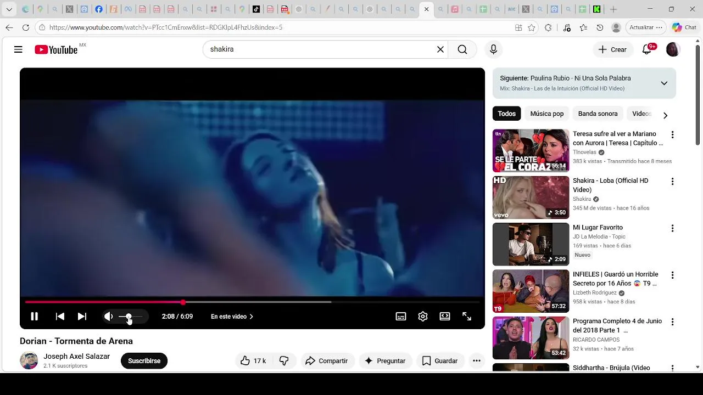Switch to the Facebook browser tab

click(x=99, y=9)
